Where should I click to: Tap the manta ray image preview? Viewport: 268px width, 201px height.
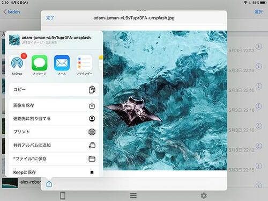165,101
